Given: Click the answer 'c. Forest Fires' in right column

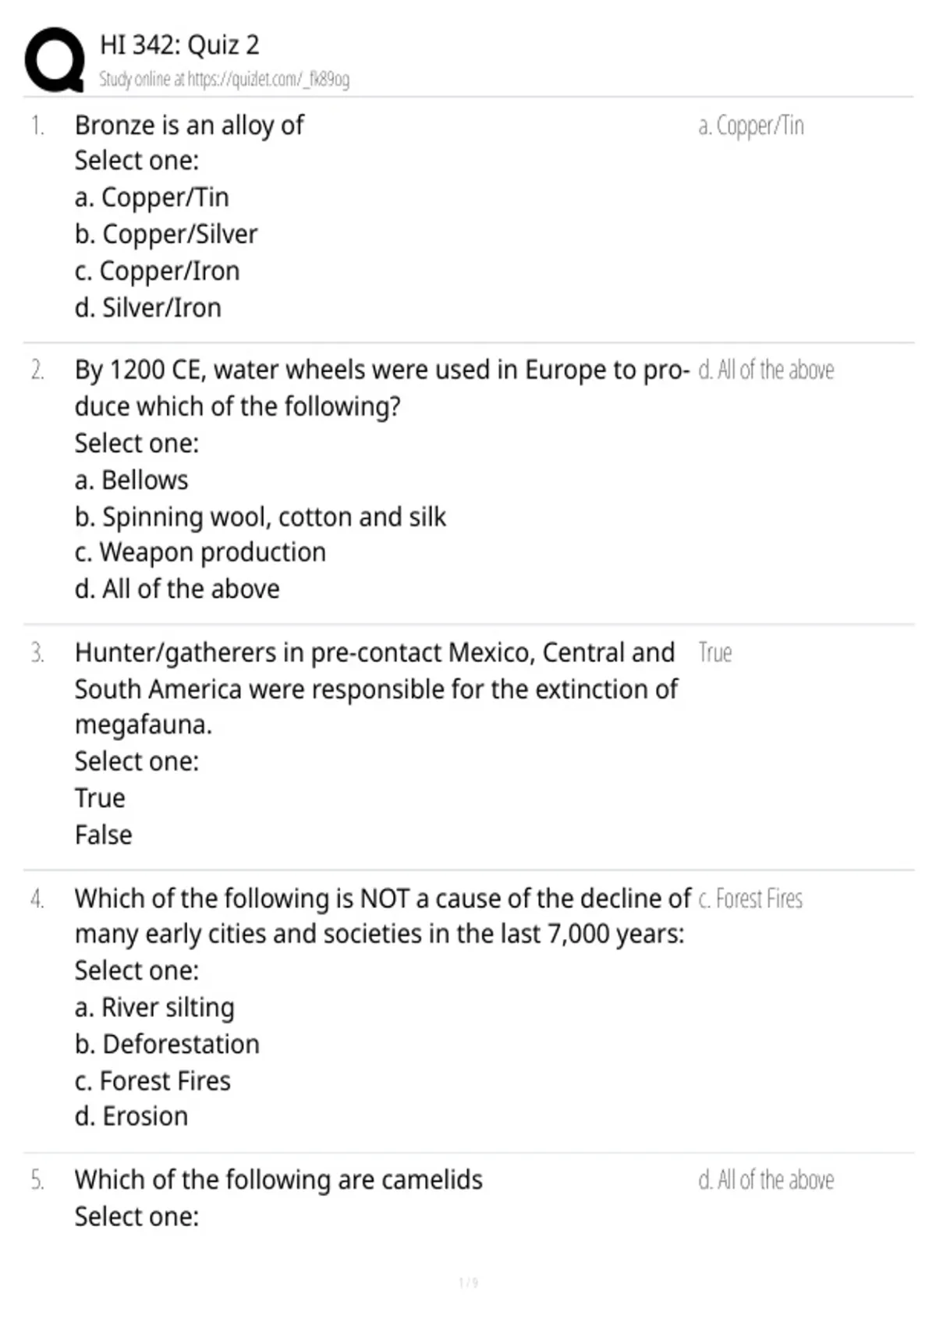Looking at the screenshot, I should (x=750, y=899).
